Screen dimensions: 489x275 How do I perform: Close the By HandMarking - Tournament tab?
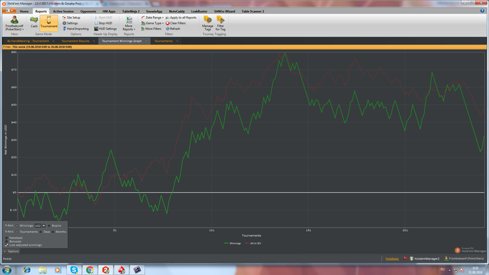coord(53,41)
